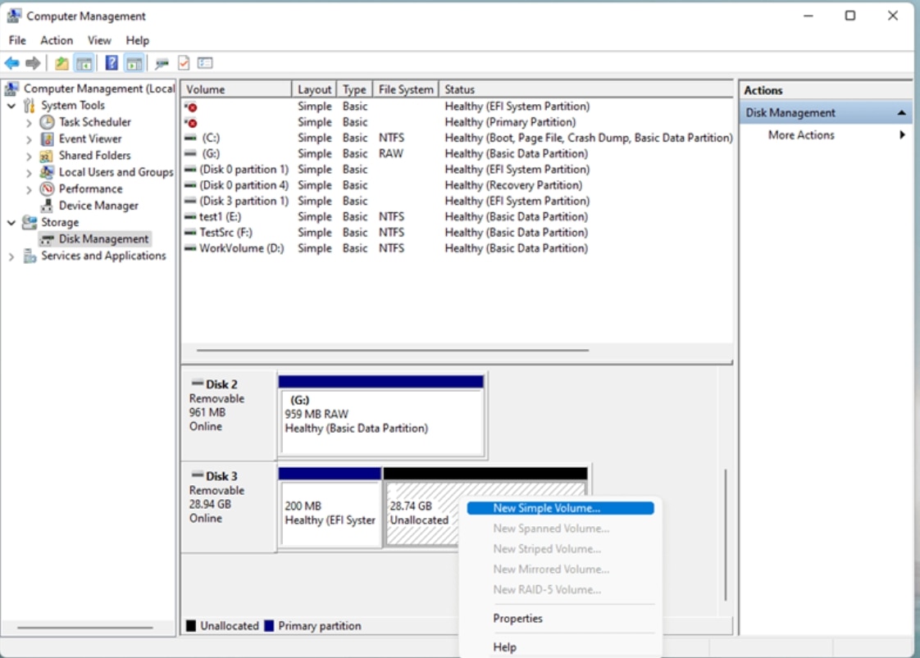This screenshot has width=920, height=658.
Task: Select Device Manager in the tree
Action: (x=98, y=206)
